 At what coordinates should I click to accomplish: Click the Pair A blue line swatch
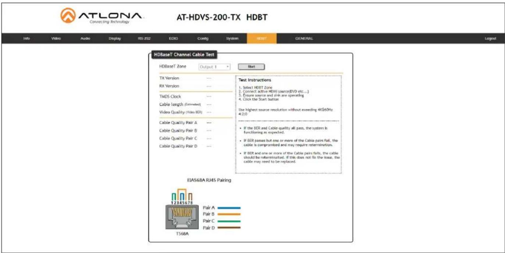tap(229, 208)
